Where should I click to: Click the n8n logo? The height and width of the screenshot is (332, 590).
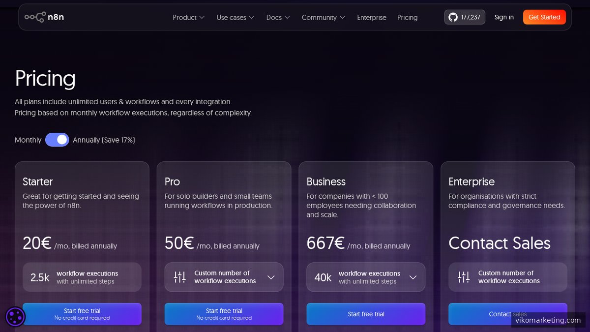tap(44, 17)
